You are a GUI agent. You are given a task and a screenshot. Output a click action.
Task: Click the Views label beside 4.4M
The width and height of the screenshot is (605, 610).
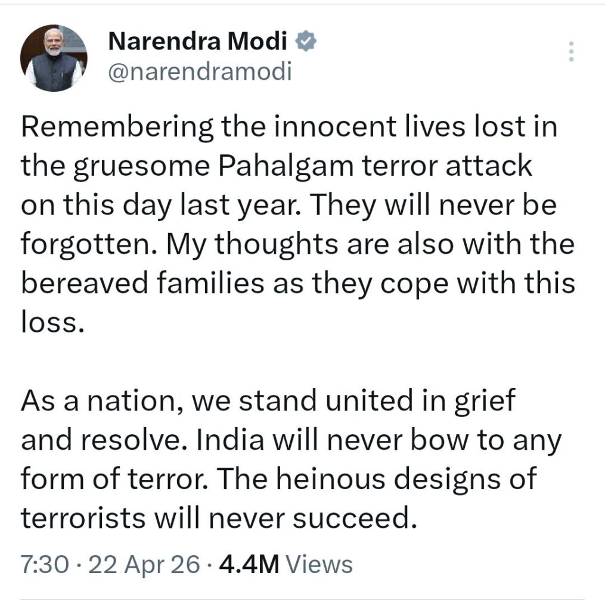319,564
